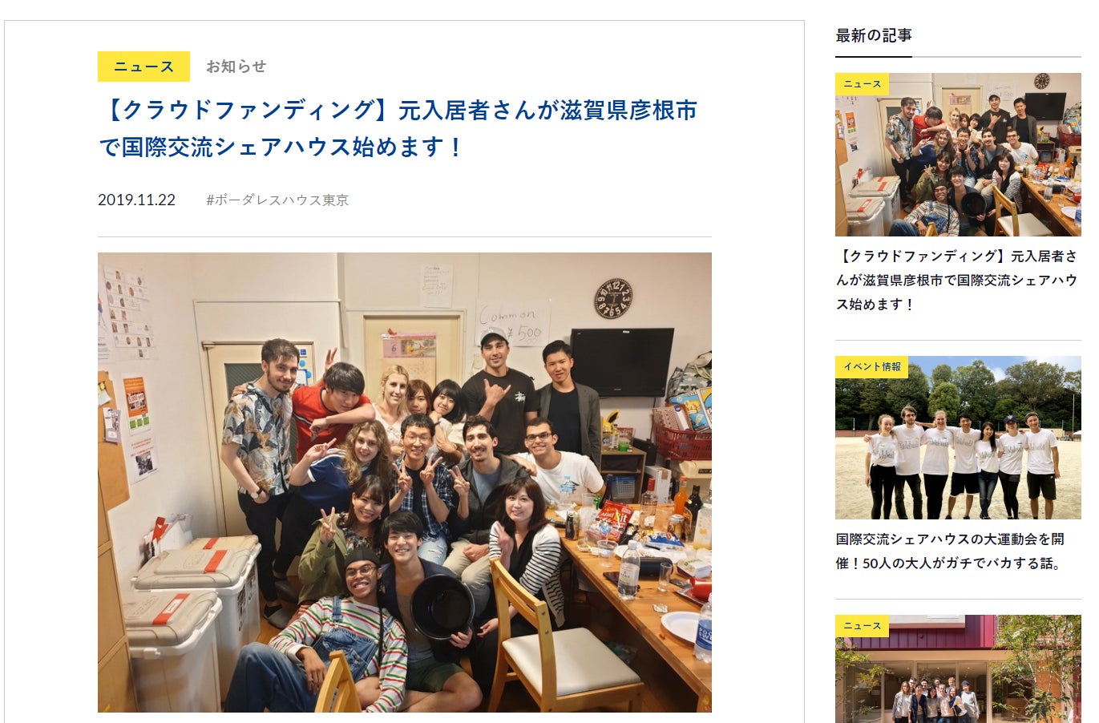Click the wall clock in the main photo

point(613,298)
